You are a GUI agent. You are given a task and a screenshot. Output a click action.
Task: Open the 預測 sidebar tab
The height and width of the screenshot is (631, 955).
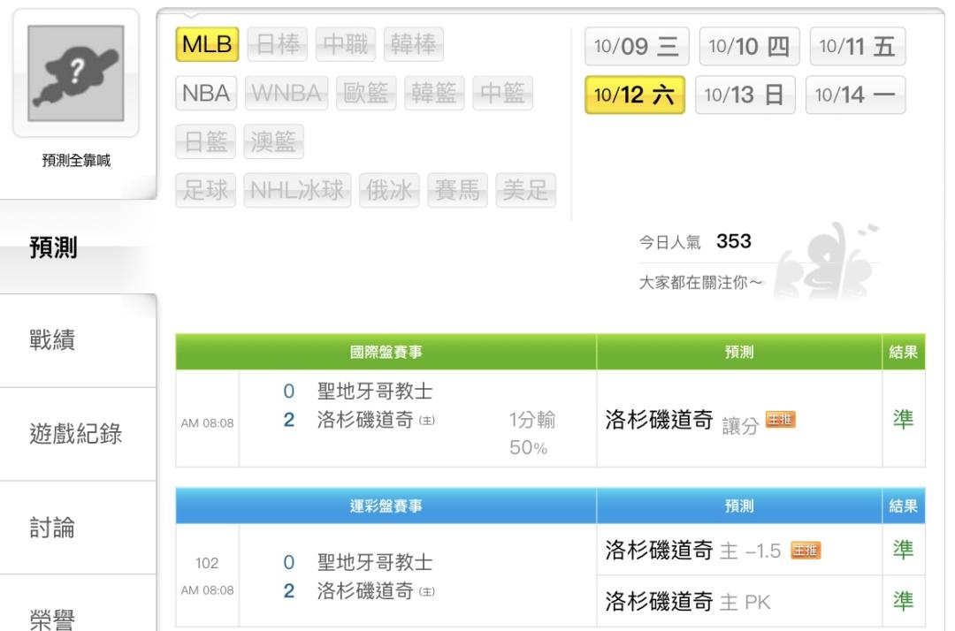click(x=53, y=248)
